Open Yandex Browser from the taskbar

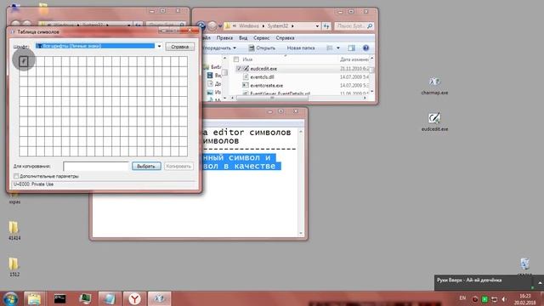tap(134, 298)
